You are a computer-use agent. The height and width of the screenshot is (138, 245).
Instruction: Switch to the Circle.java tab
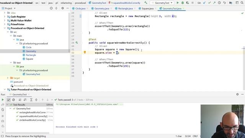click(x=80, y=8)
